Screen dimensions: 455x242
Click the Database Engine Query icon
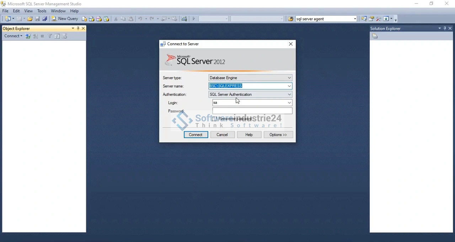tap(84, 19)
